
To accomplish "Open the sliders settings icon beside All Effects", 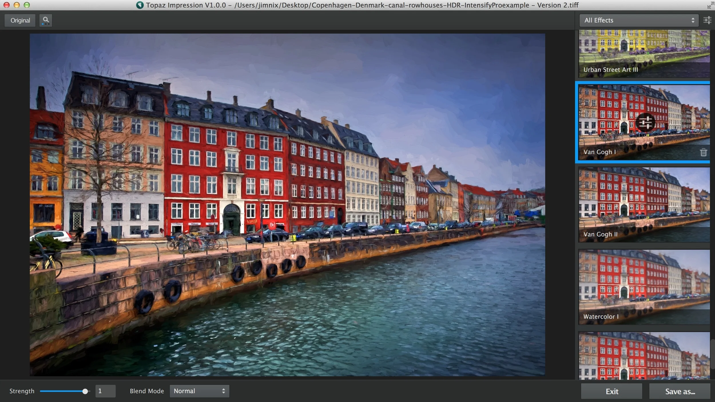I will (x=707, y=20).
